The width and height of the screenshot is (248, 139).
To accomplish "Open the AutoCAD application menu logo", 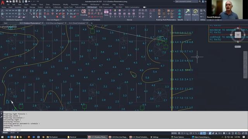I will tap(3, 3).
